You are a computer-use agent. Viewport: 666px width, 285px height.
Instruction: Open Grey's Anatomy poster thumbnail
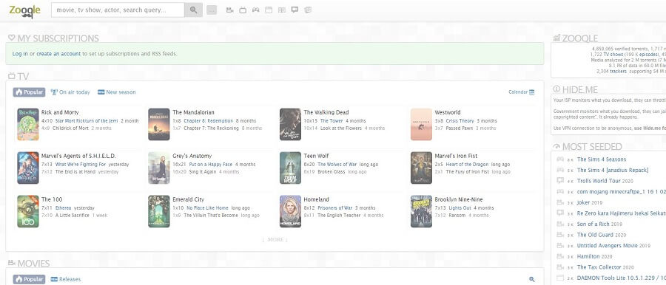pos(159,168)
